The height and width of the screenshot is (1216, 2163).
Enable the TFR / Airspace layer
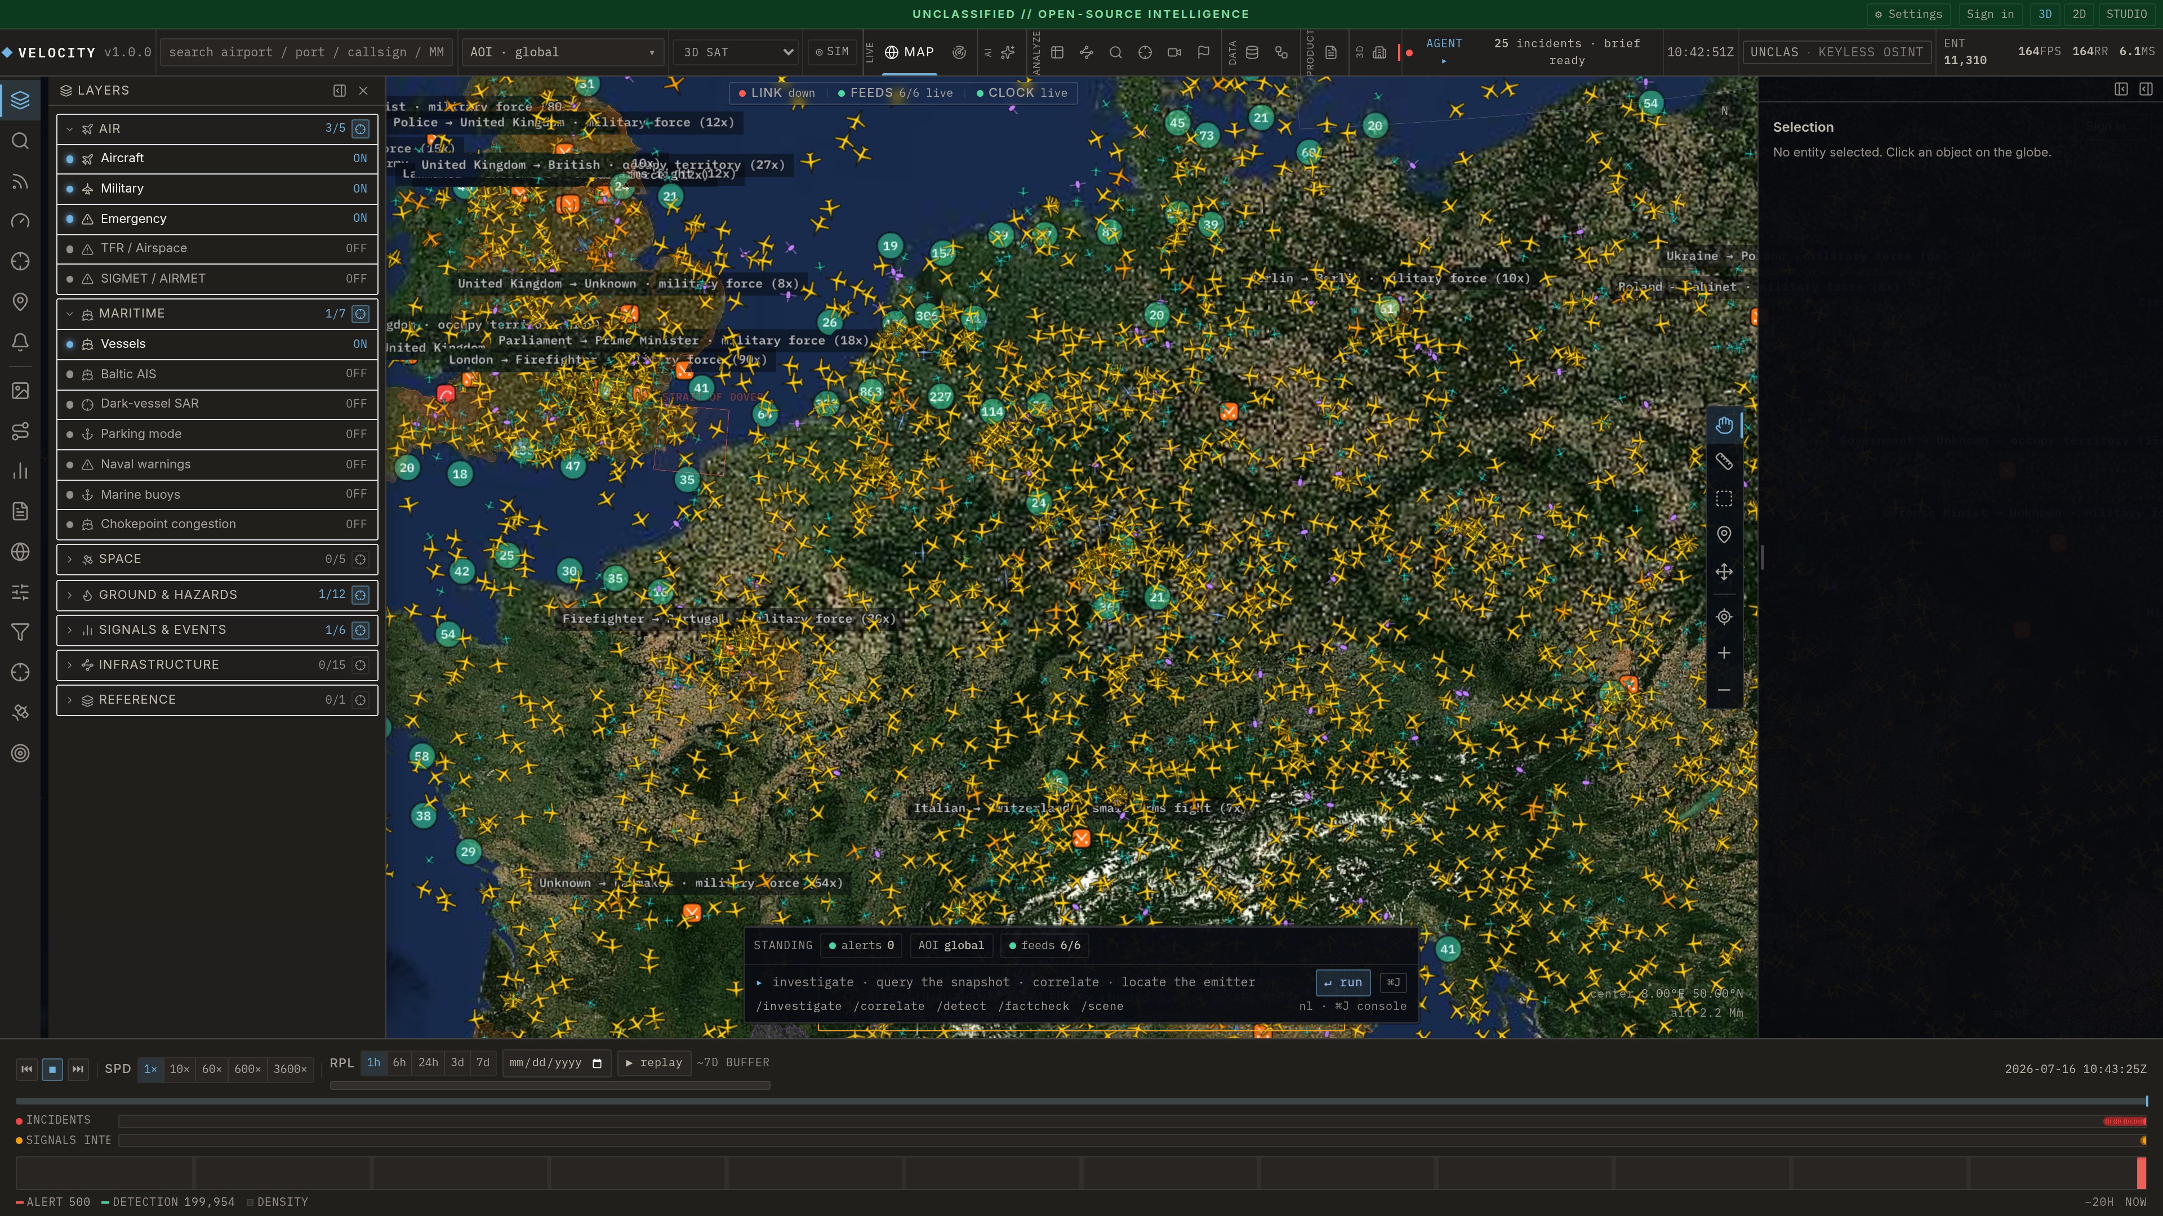click(217, 248)
